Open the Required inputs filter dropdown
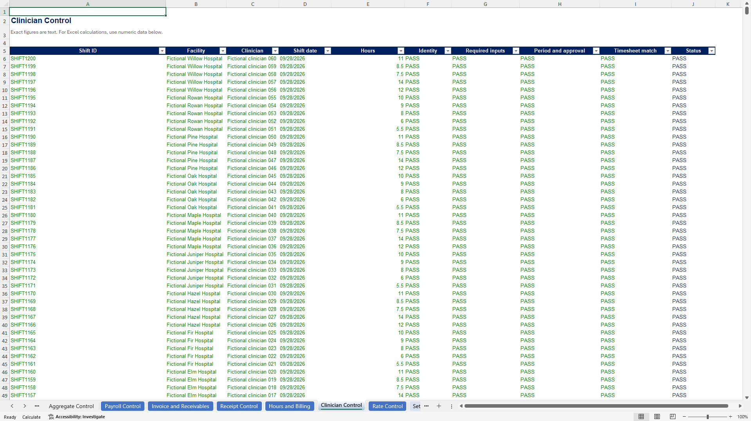The height and width of the screenshot is (421, 751). tap(516, 51)
